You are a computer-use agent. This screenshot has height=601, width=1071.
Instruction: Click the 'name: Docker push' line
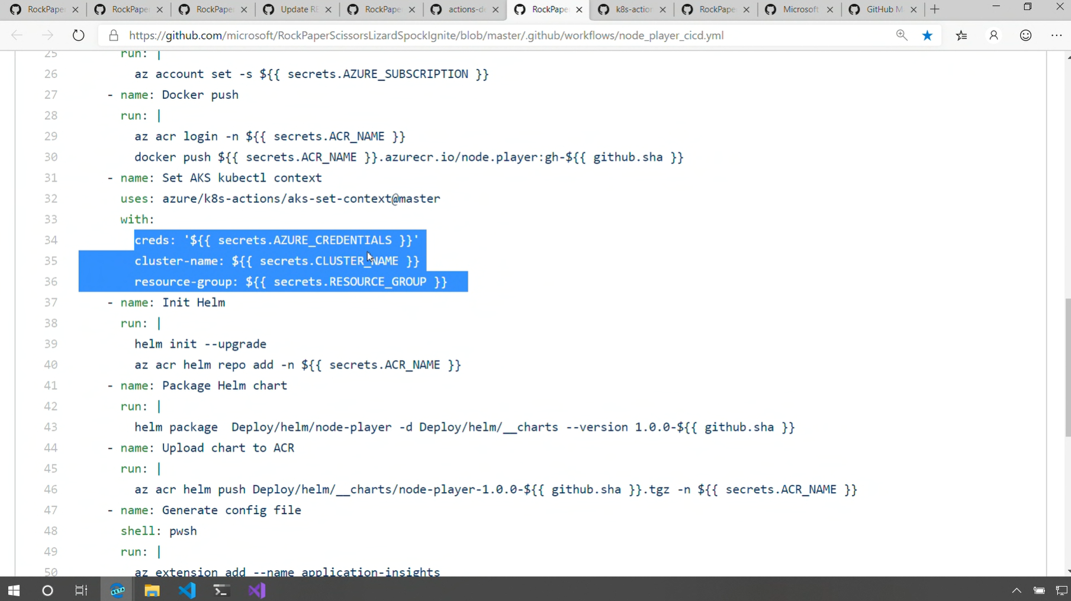tap(173, 95)
